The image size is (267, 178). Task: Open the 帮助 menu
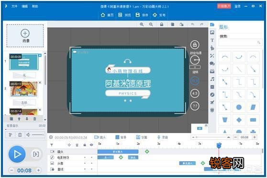pos(35,6)
